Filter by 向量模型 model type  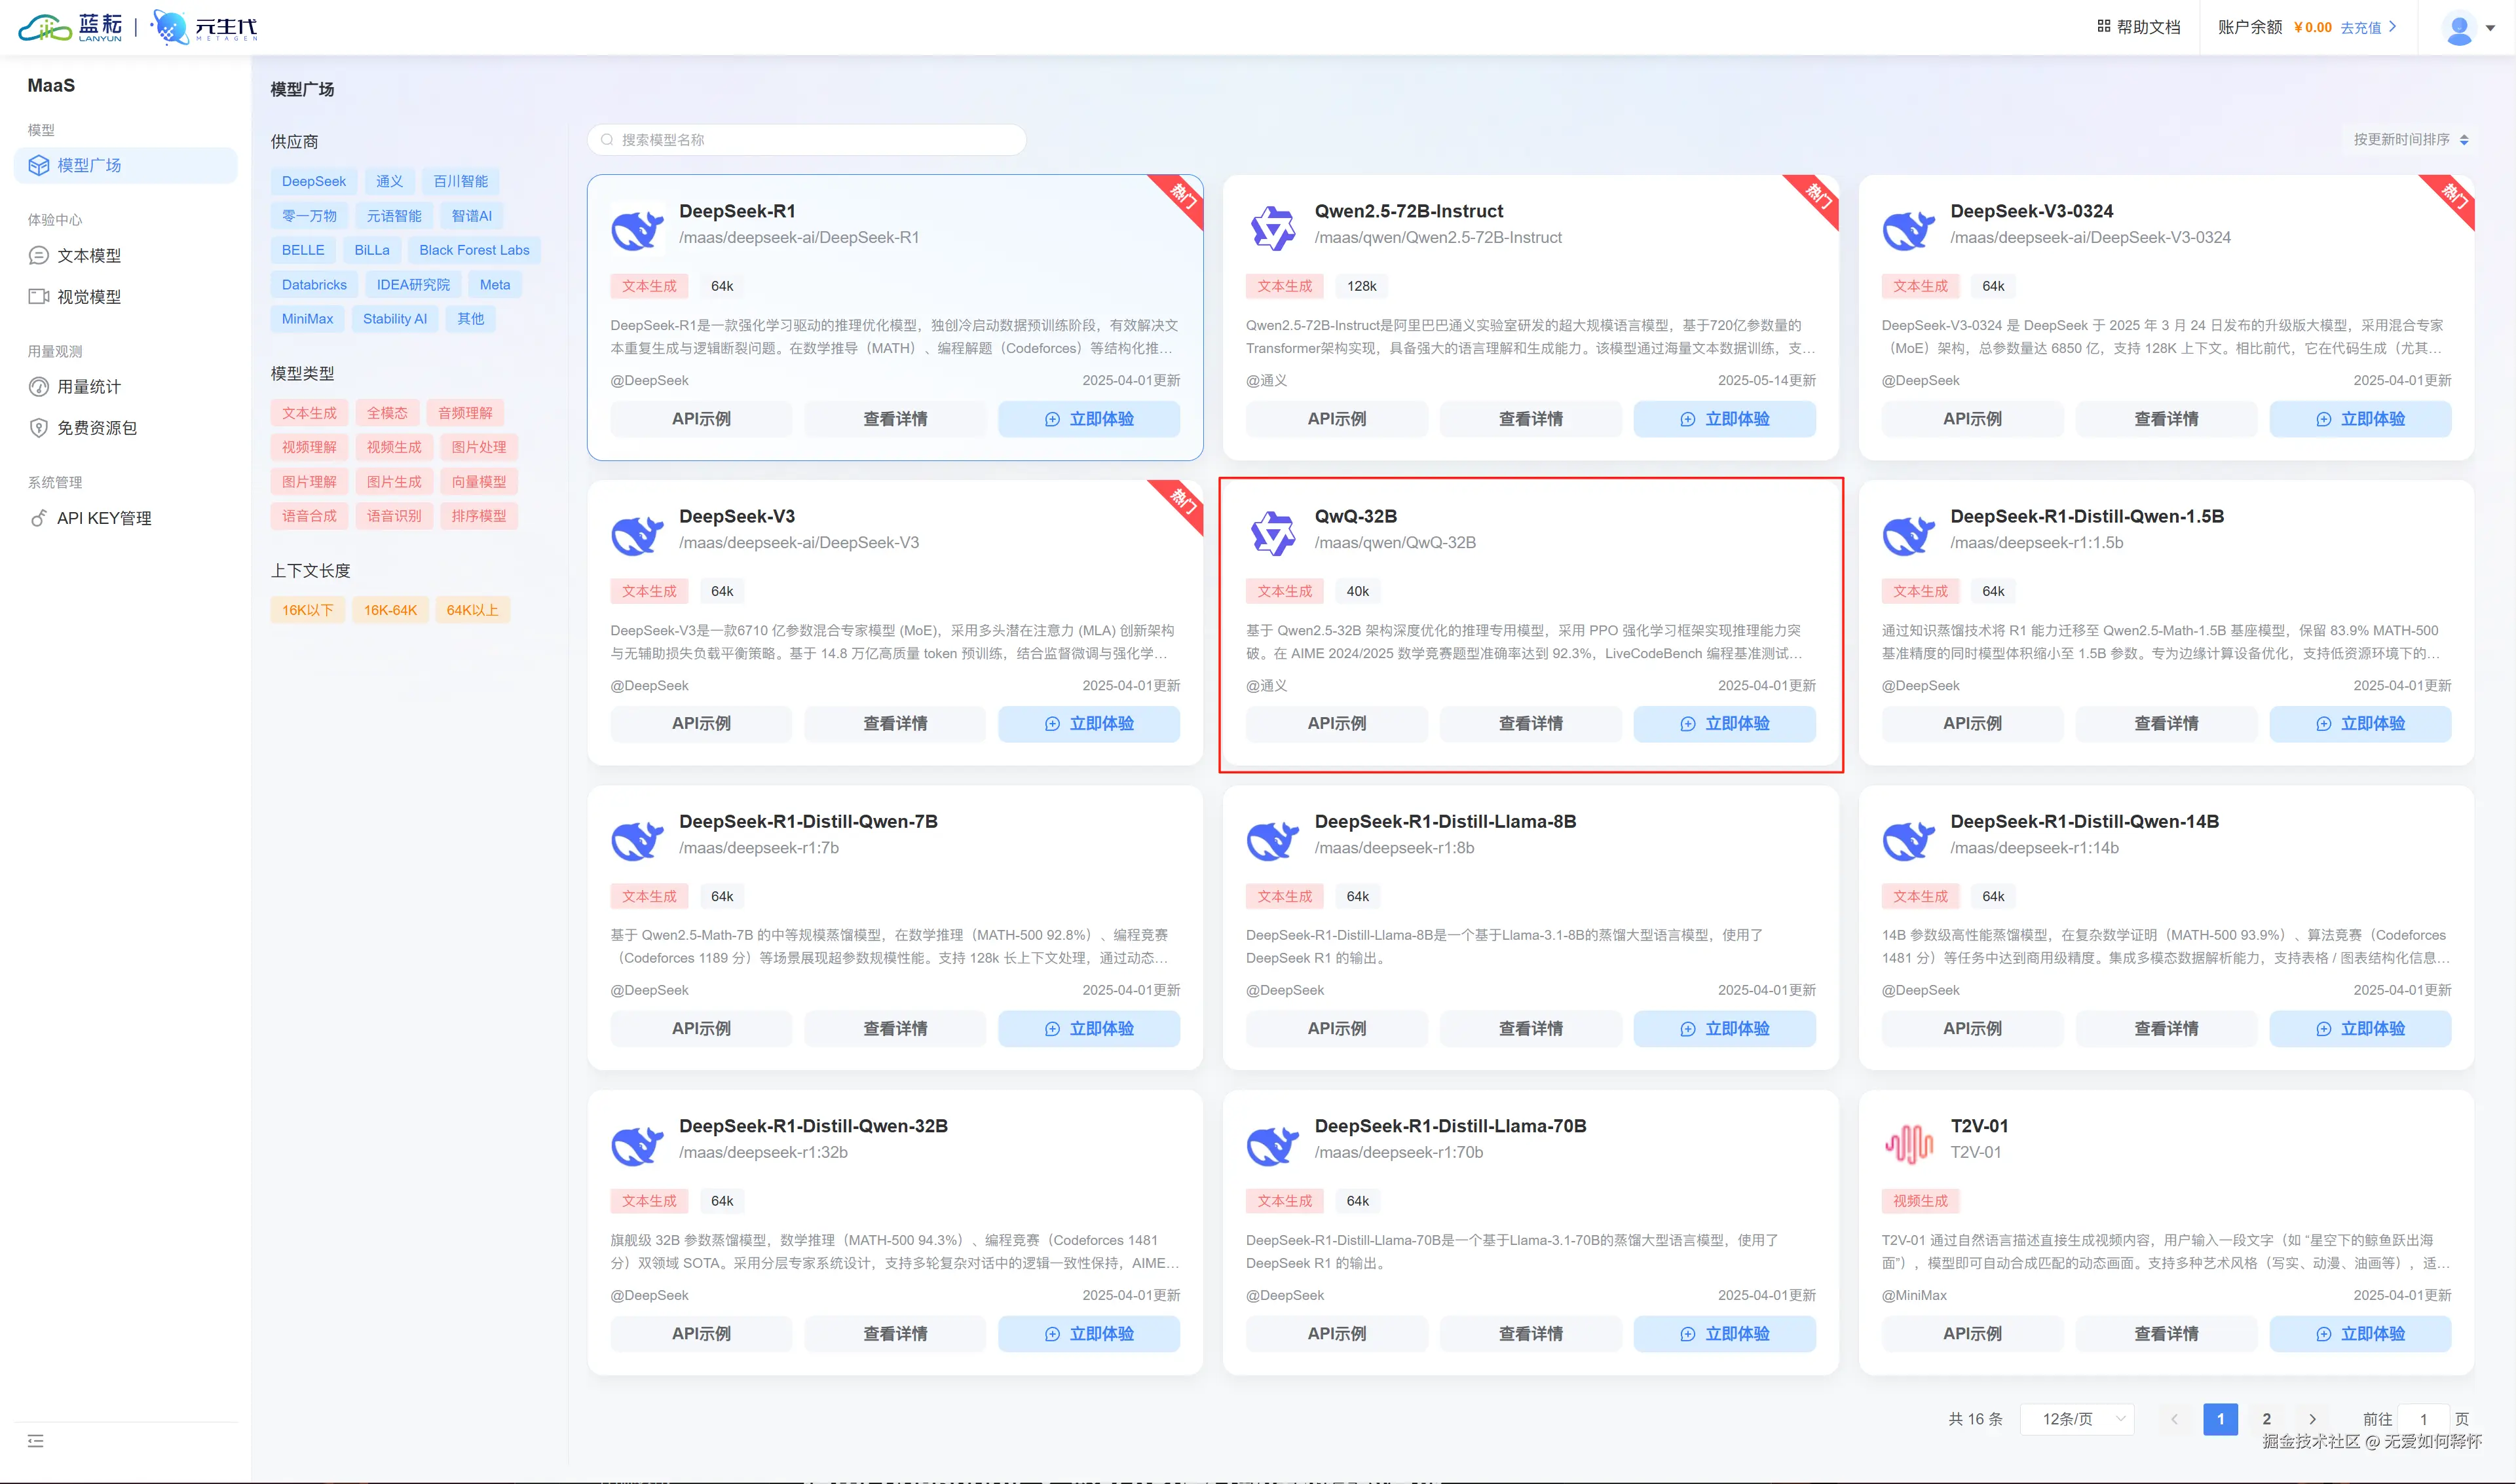pyautogui.click(x=479, y=482)
